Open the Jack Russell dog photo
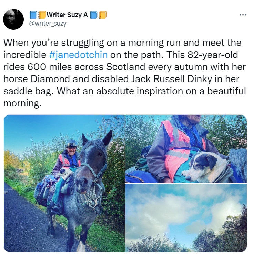 (186, 149)
